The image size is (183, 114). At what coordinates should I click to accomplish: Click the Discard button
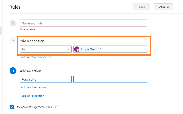[x=163, y=7]
